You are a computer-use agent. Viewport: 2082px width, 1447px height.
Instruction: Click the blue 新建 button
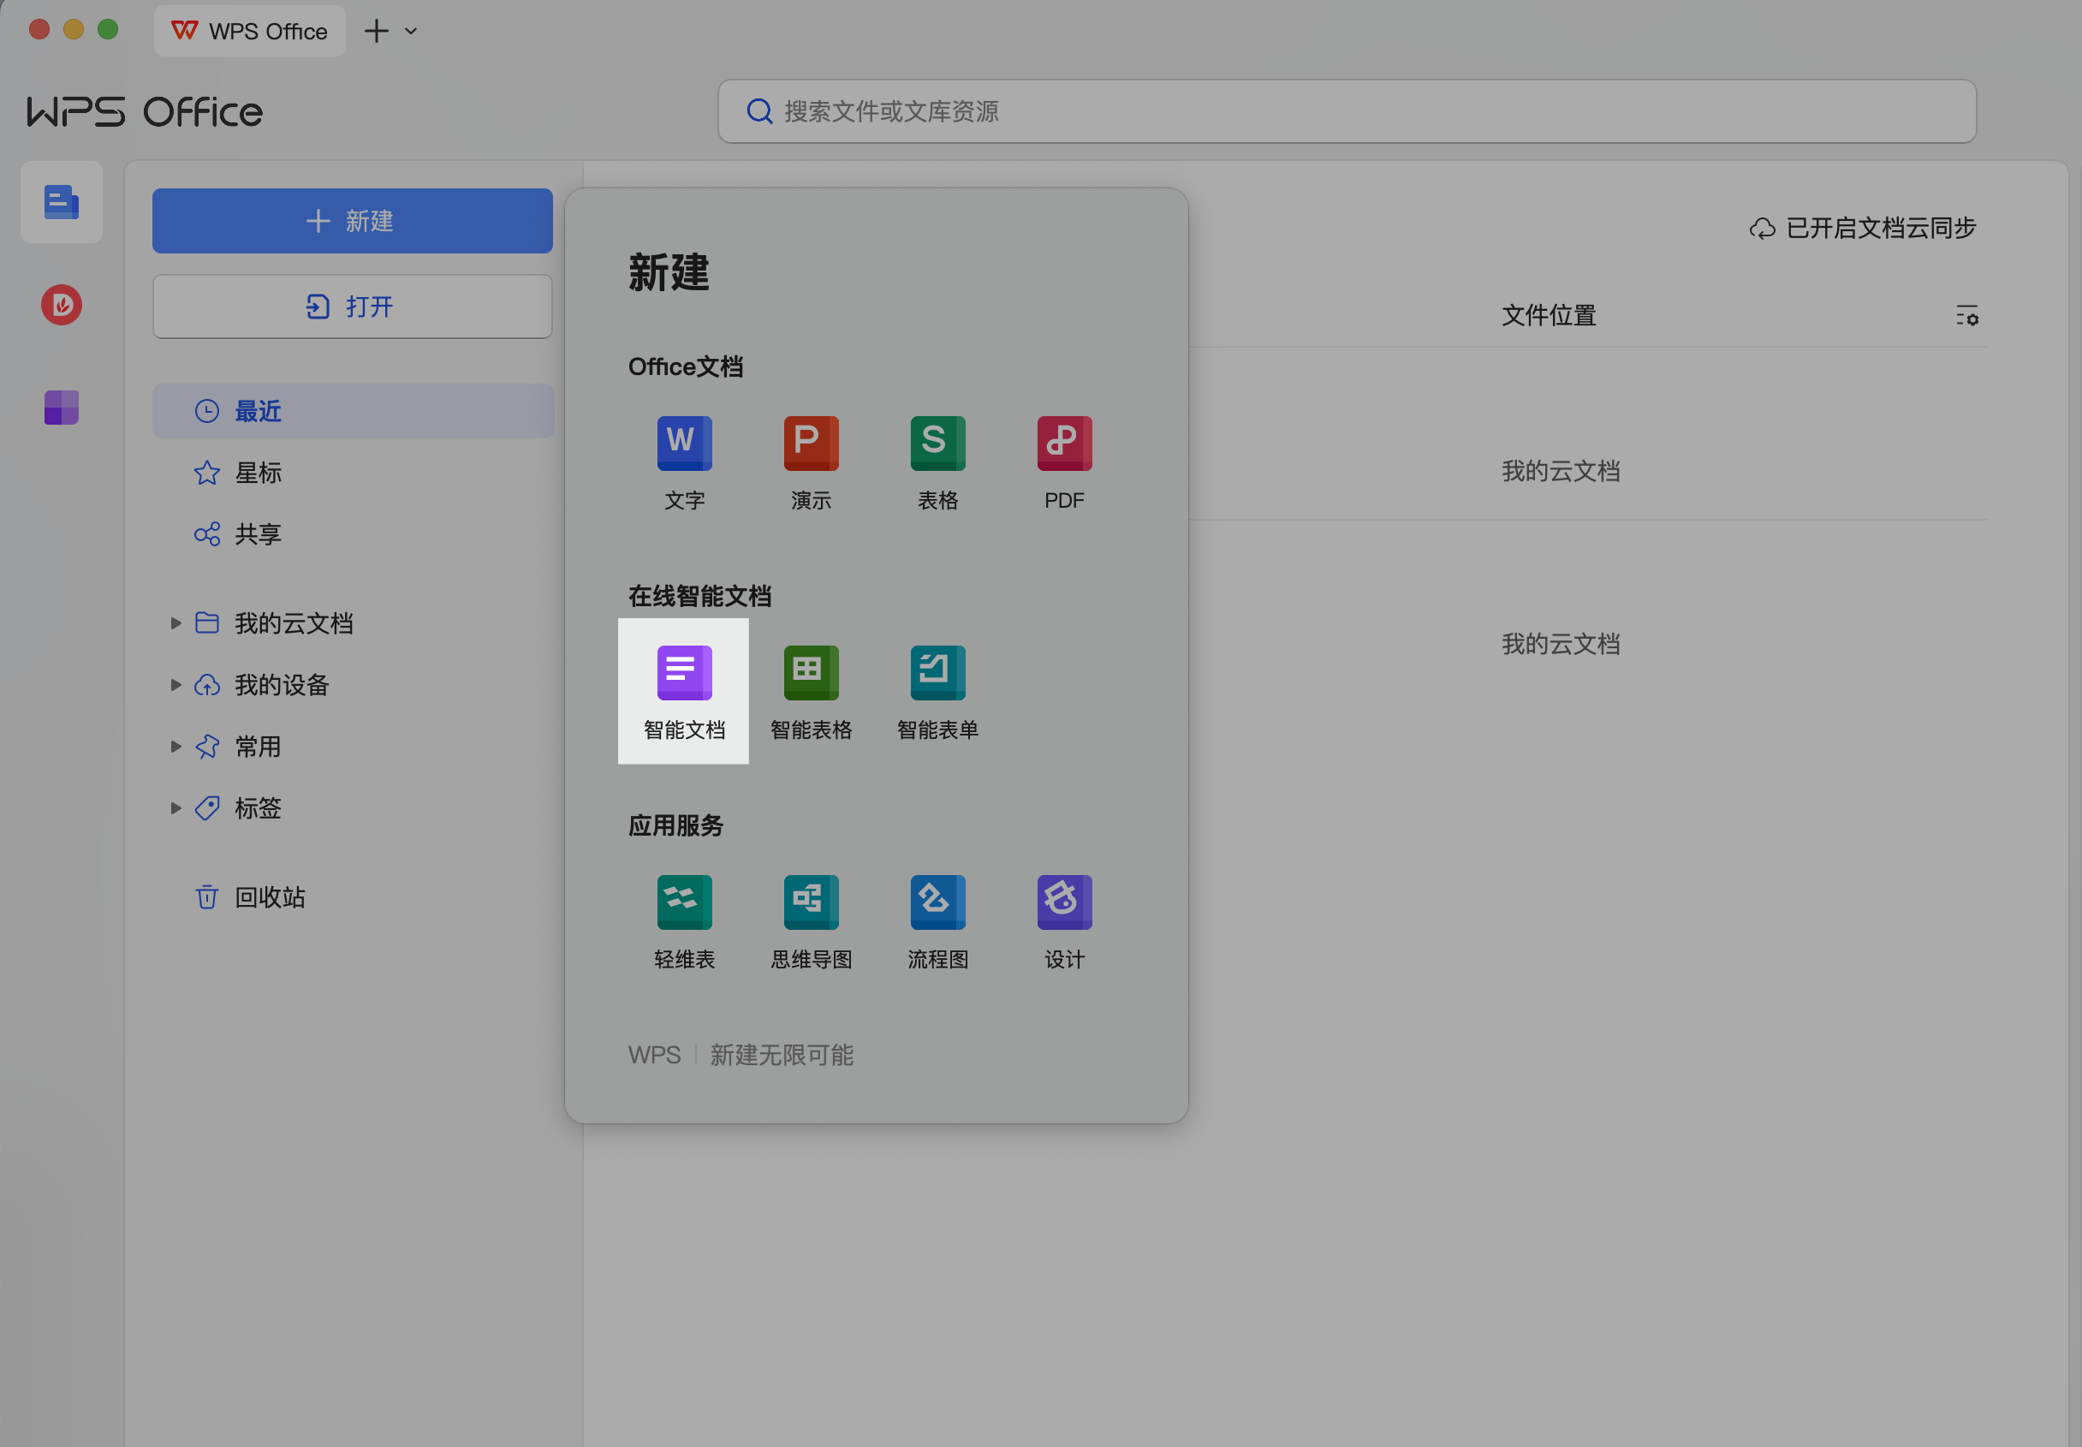352,220
